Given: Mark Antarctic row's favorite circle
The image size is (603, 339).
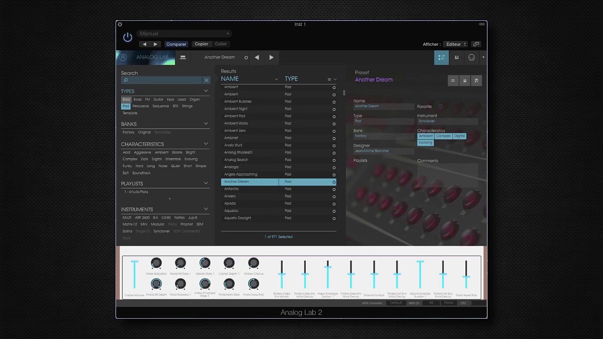Looking at the screenshot, I should click(x=334, y=189).
